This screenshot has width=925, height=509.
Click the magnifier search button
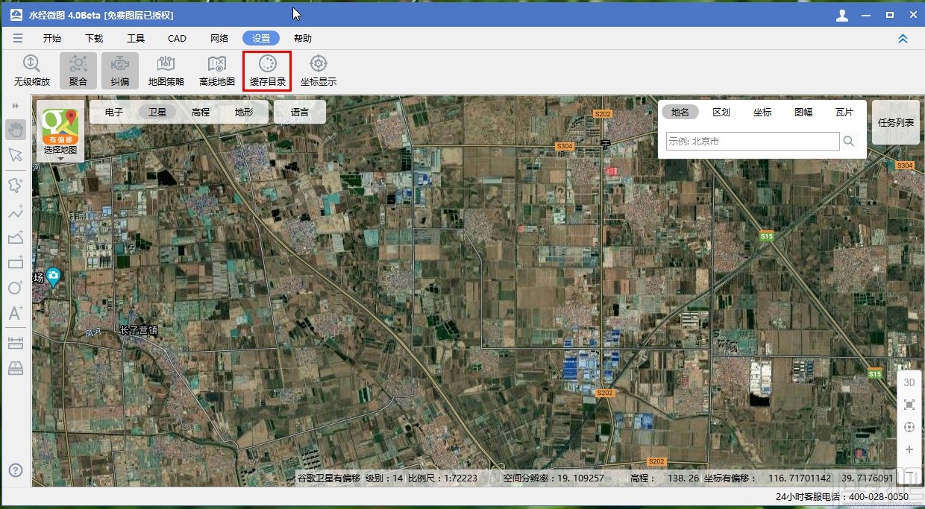tap(849, 141)
